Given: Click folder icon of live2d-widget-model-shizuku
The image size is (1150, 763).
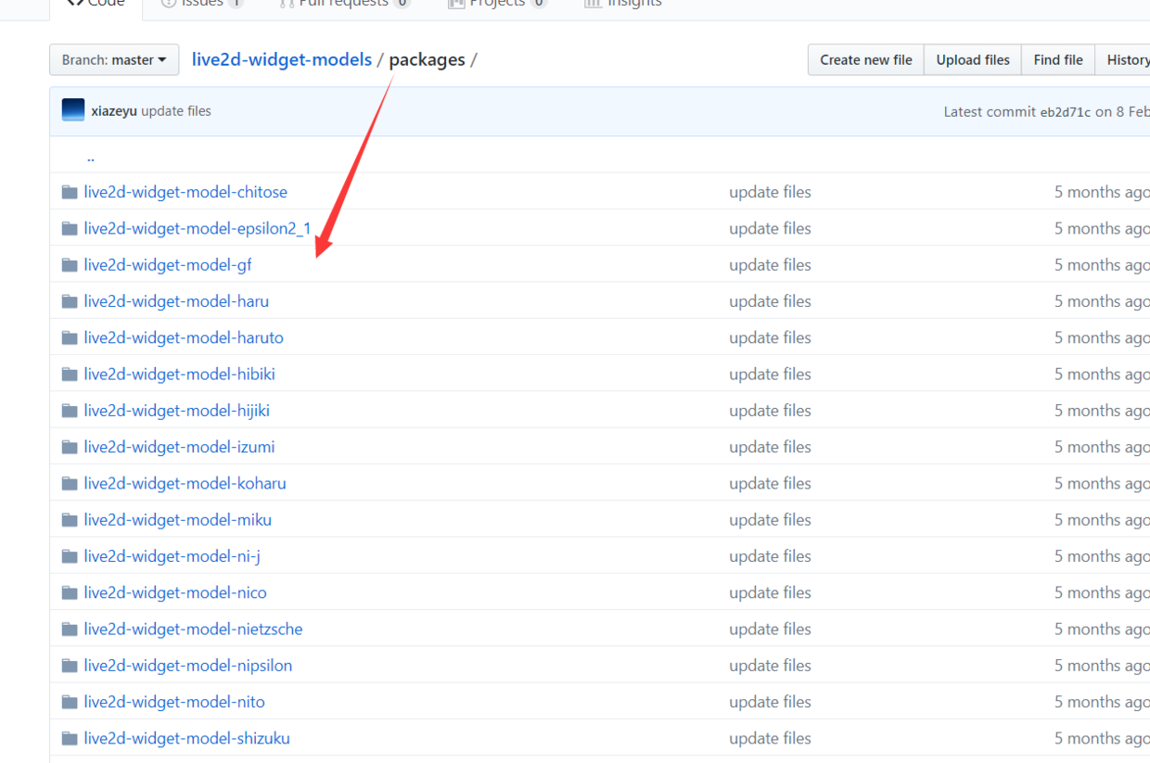Looking at the screenshot, I should [70, 738].
